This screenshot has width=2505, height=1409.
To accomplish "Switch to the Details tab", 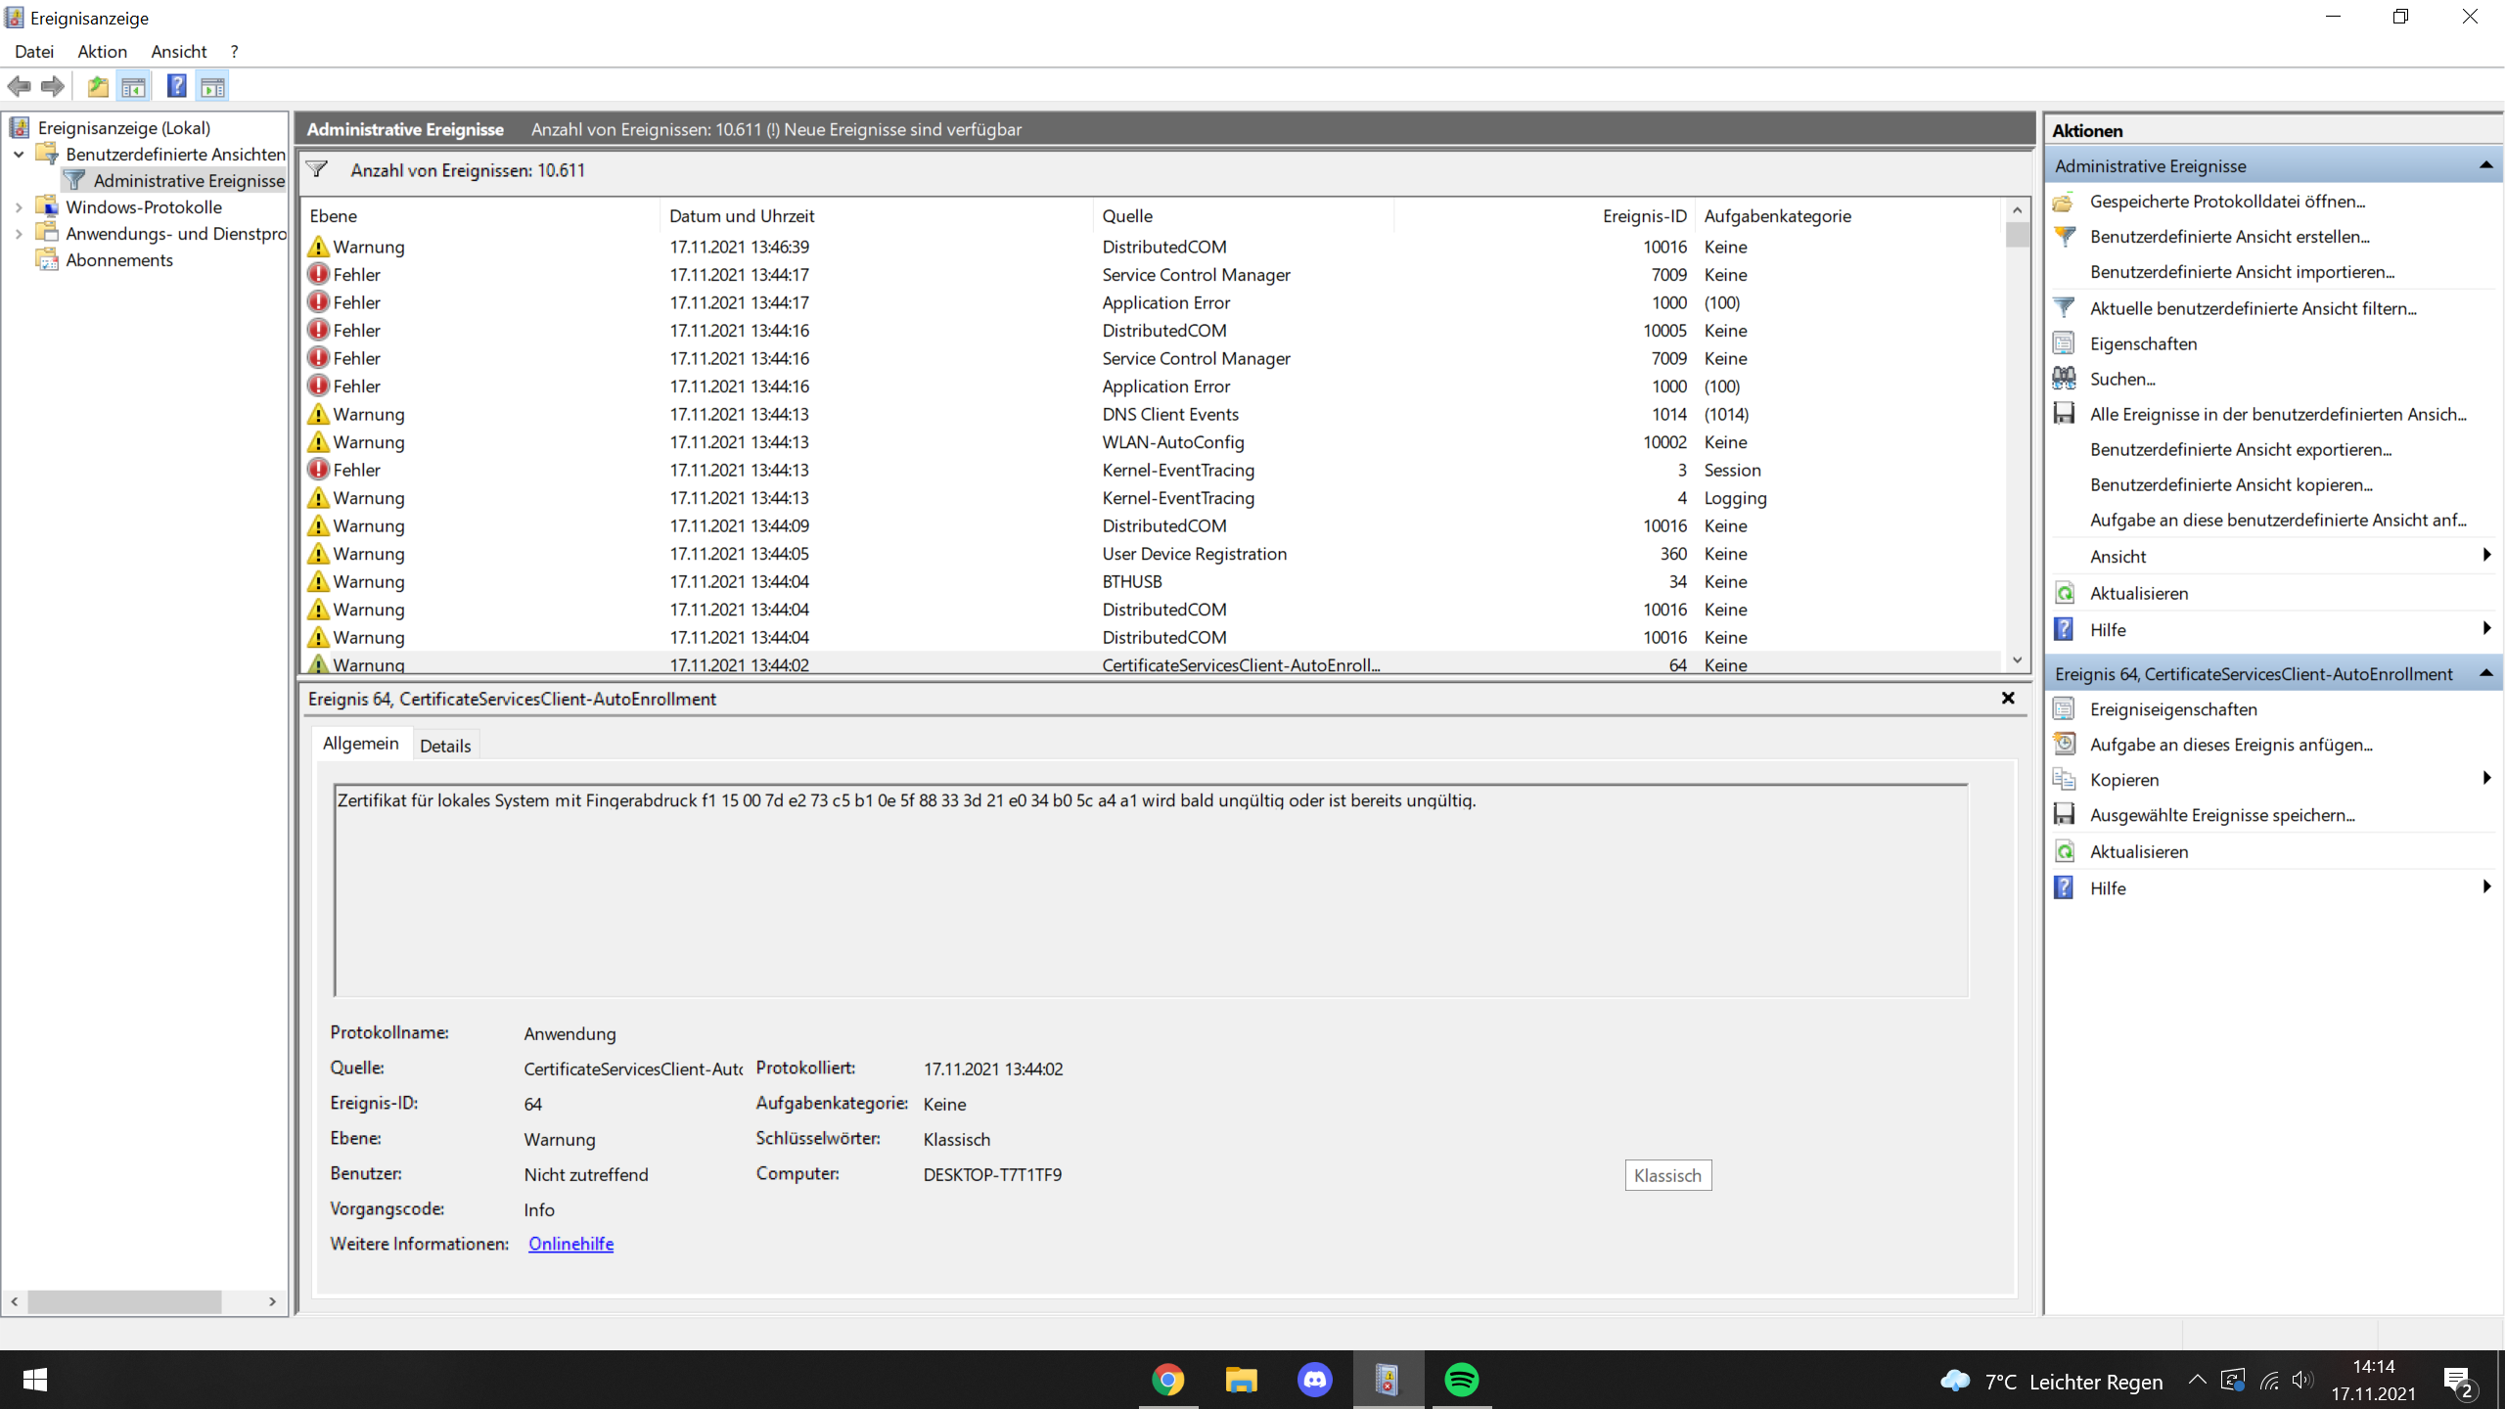I will point(445,746).
